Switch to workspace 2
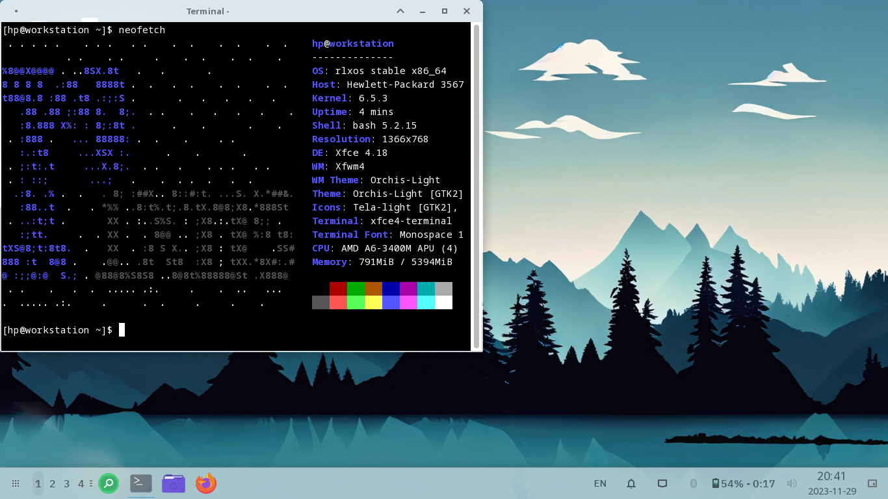The image size is (888, 499). pos(53,483)
